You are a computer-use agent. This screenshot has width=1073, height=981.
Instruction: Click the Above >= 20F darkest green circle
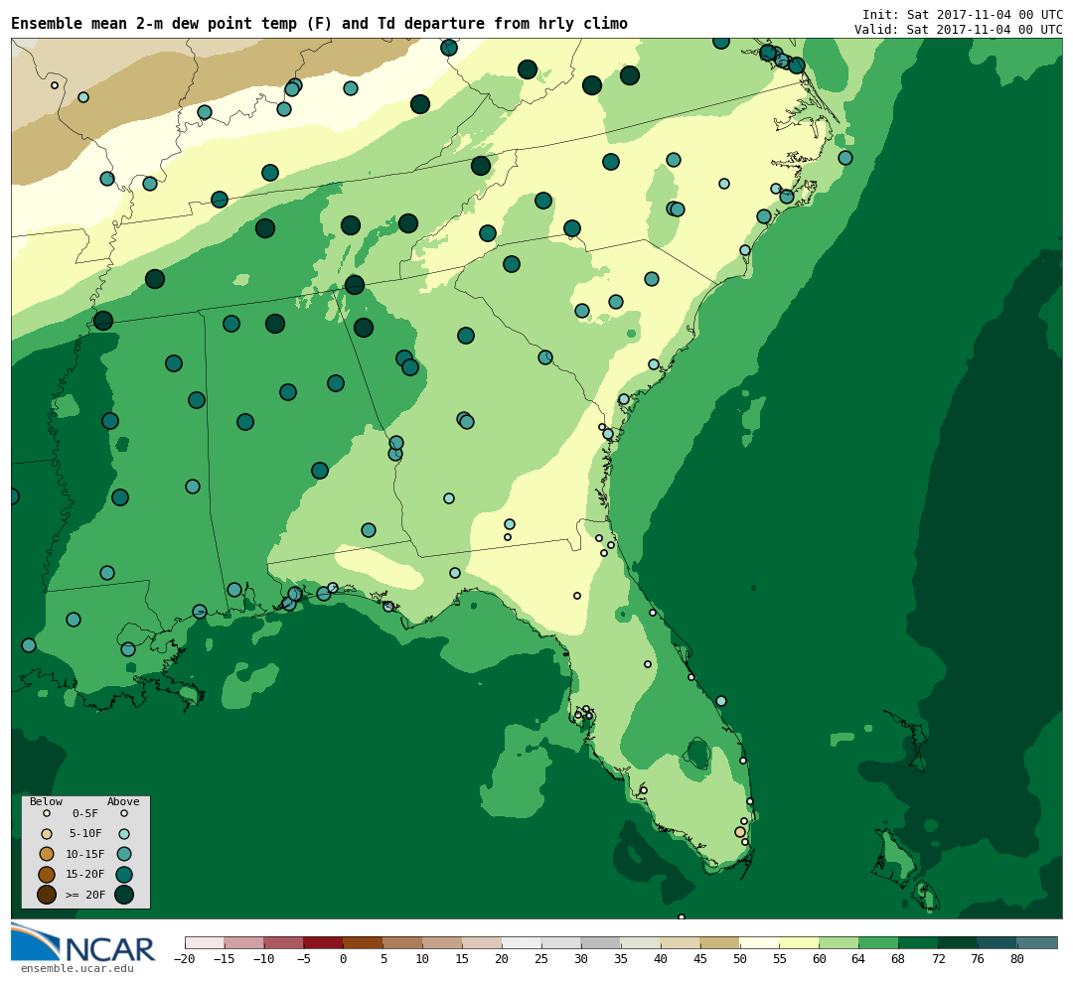pyautogui.click(x=124, y=895)
